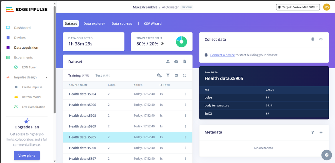Viewport: 335px width, 163px height.
Task: Click the Connect a device link
Action: coord(222,55)
